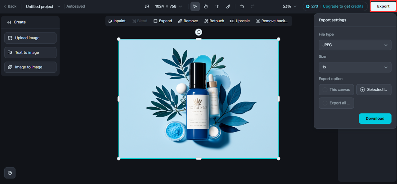397x184 pixels.
Task: Select the cosmetic product image on canvas
Action: [x=198, y=99]
